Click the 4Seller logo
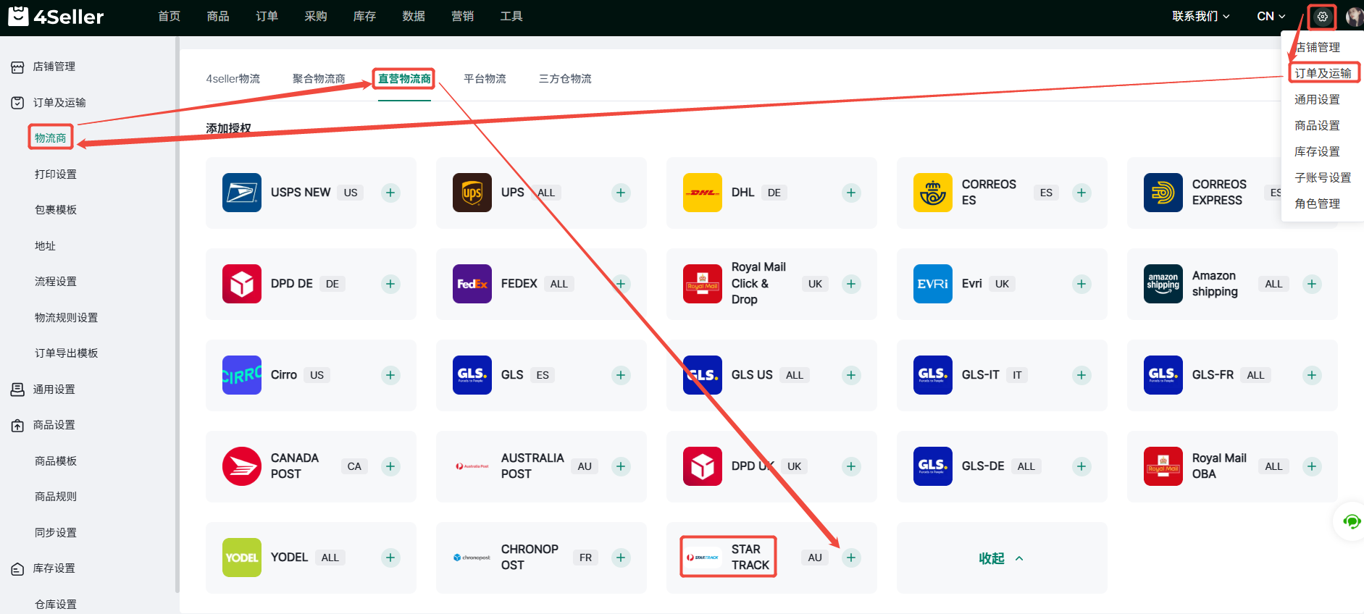 click(x=56, y=16)
